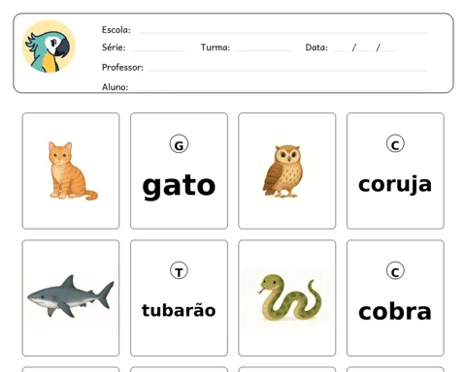Click the Data day blank field

coord(340,48)
